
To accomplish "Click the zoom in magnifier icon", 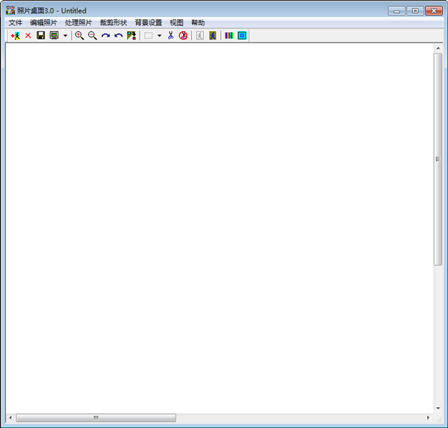I will (x=79, y=35).
